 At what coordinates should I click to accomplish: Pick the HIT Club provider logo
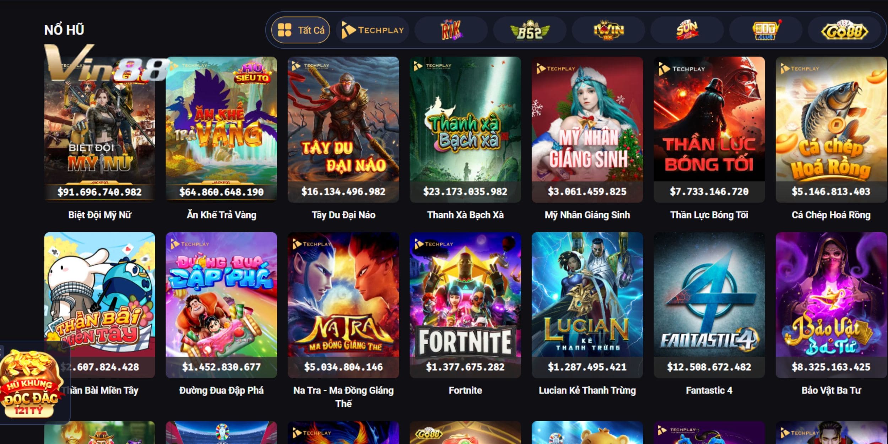pos(765,30)
